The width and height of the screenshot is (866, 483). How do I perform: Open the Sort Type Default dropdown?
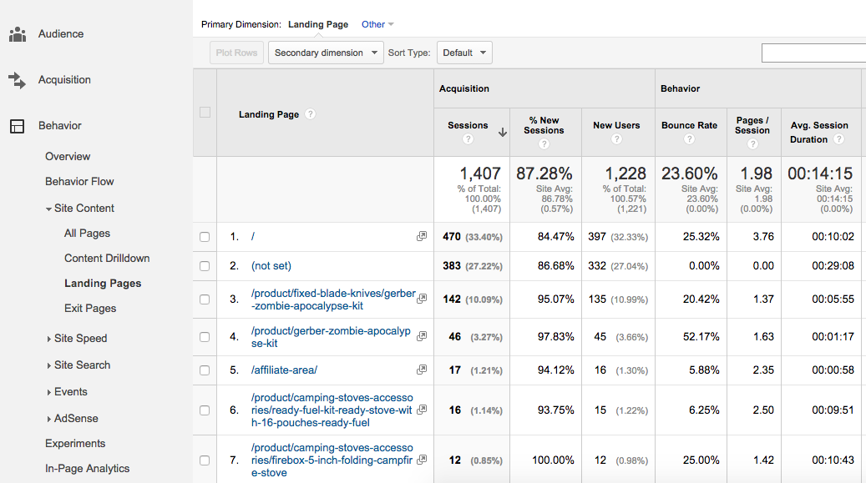pyautogui.click(x=464, y=53)
